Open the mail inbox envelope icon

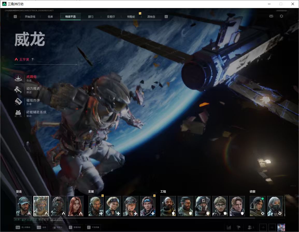pyautogui.click(x=271, y=16)
